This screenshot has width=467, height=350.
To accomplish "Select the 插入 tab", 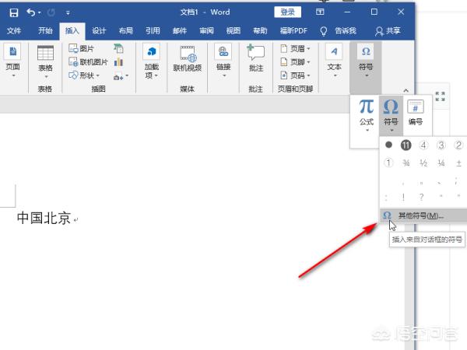I will (x=72, y=30).
